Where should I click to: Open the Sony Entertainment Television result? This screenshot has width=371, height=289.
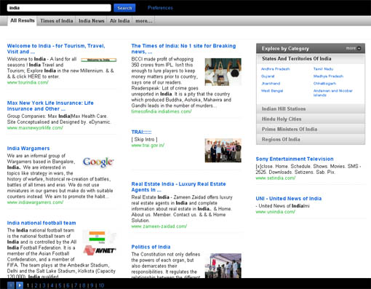tap(295, 159)
